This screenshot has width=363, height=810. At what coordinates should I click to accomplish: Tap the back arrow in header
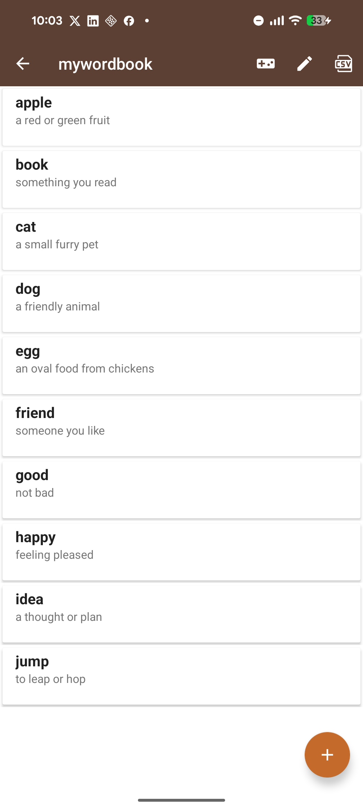[x=23, y=64]
